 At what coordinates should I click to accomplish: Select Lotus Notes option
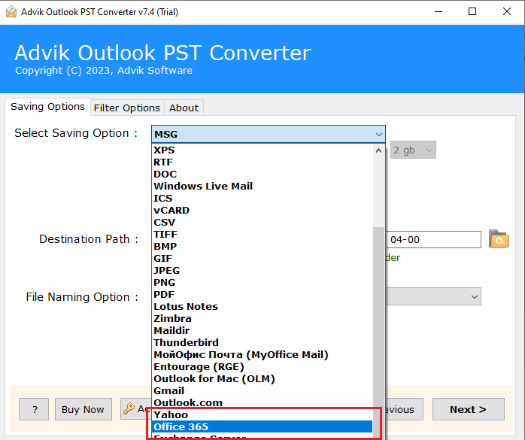(x=262, y=307)
